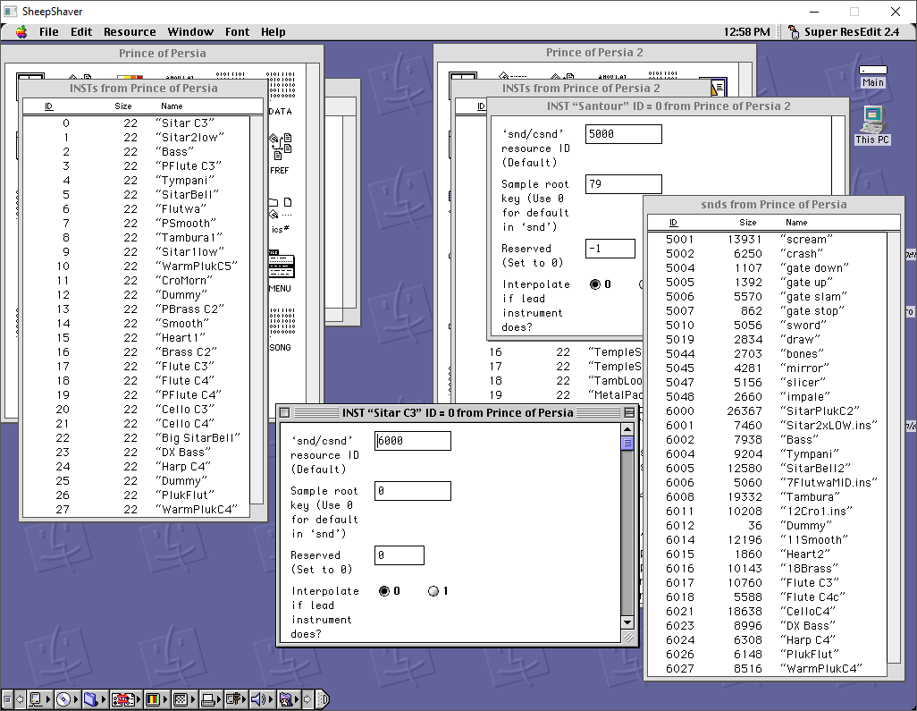Collapse the Control Strip with its end tab
This screenshot has width=917, height=711.
click(323, 699)
